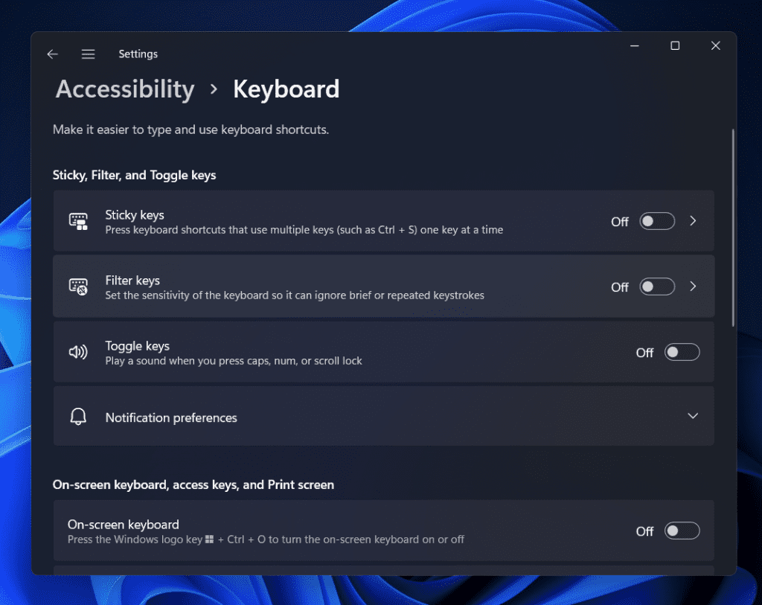Open the hamburger navigation menu
This screenshot has width=762, height=605.
pos(88,54)
